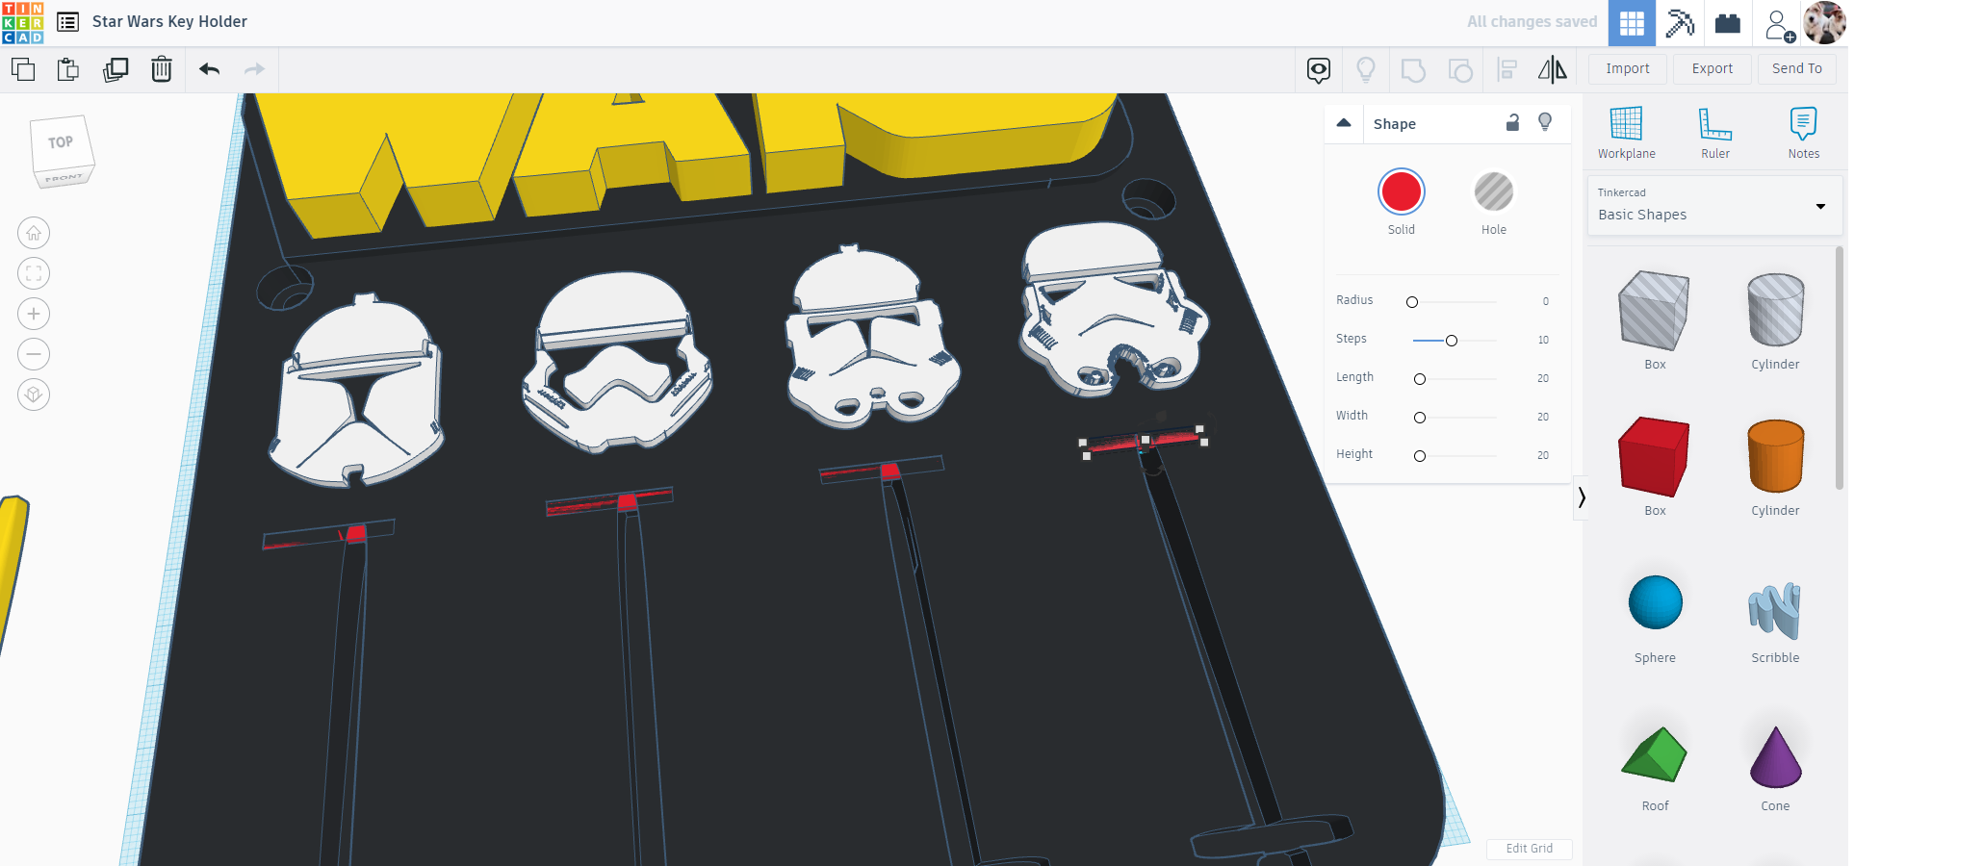Click the Ungroup shapes icon
This screenshot has height=866, width=1983.
[1460, 69]
